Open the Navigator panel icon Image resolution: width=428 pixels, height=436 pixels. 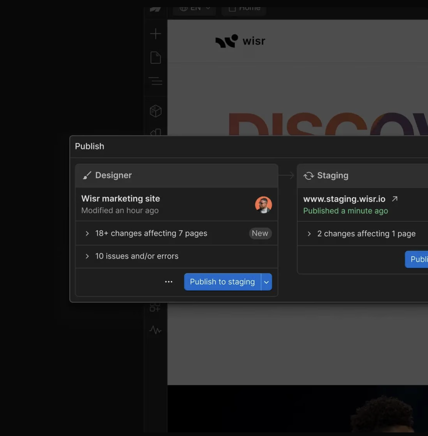point(155,81)
